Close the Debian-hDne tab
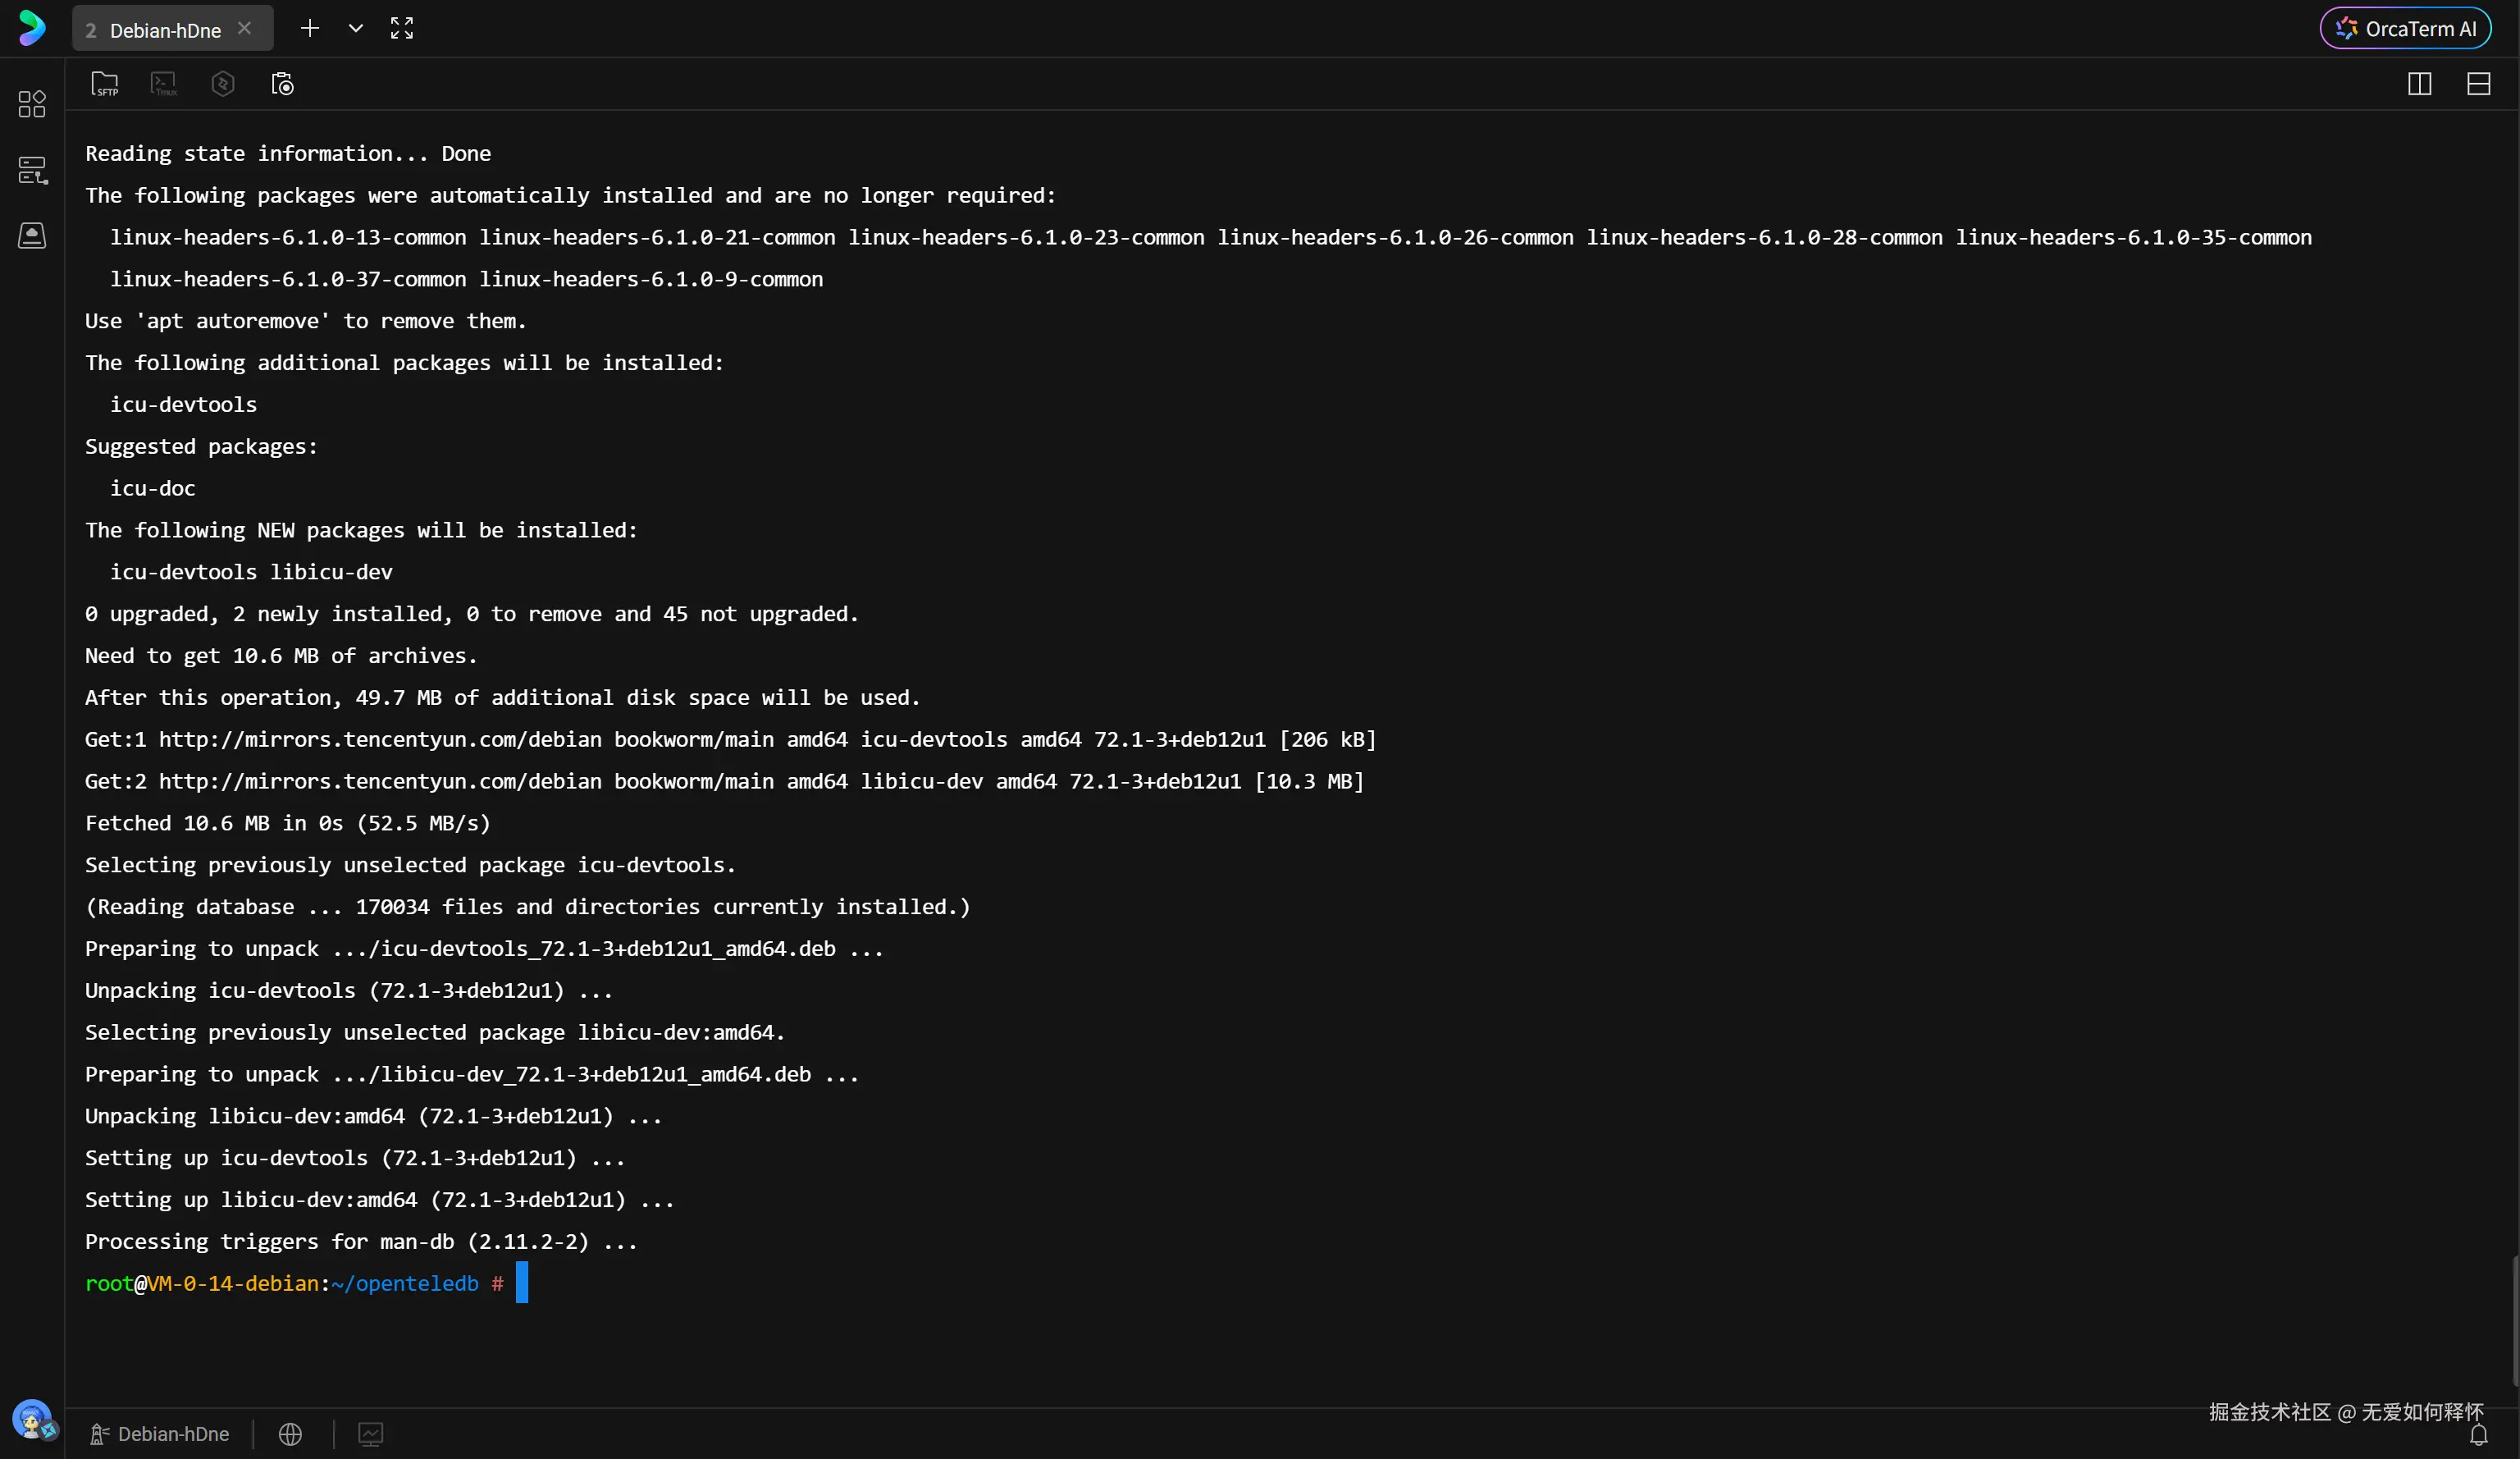Image resolution: width=2520 pixels, height=1459 pixels. tap(245, 28)
